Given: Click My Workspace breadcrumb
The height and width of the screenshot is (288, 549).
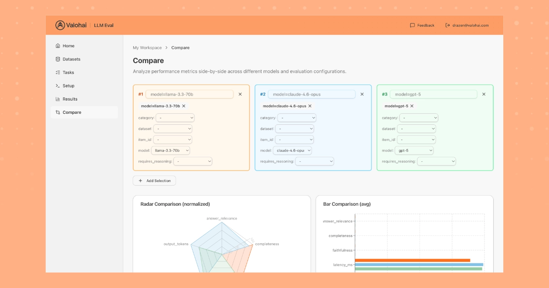Looking at the screenshot, I should click(x=147, y=48).
